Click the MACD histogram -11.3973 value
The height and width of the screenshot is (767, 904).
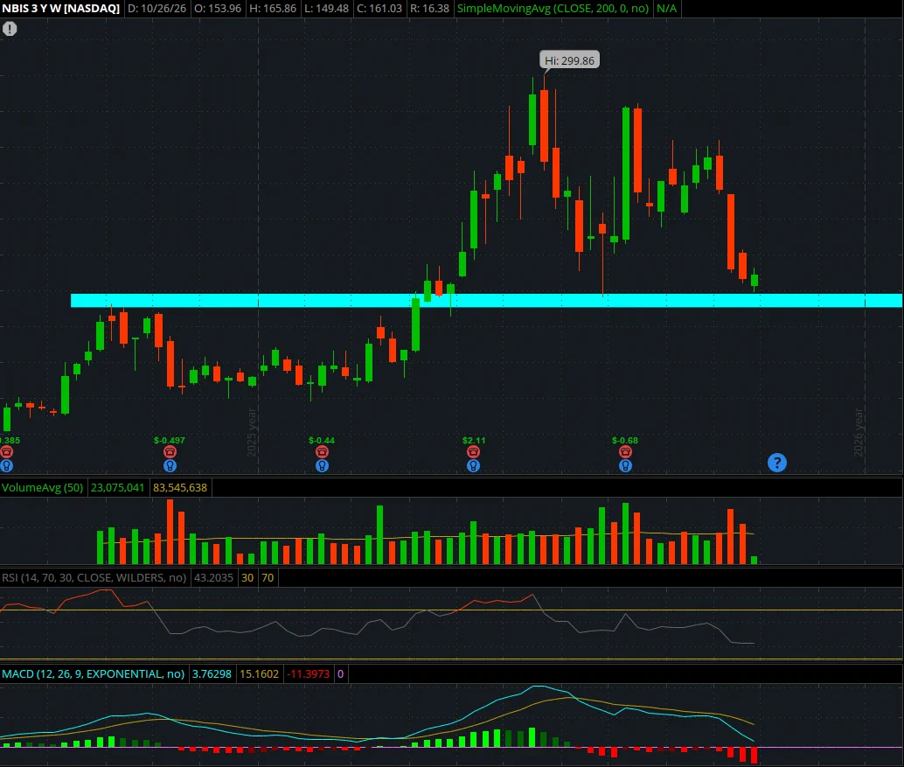(309, 674)
